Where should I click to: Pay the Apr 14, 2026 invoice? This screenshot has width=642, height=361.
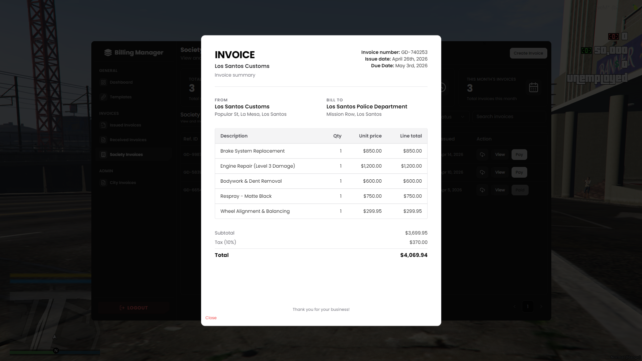point(519,155)
